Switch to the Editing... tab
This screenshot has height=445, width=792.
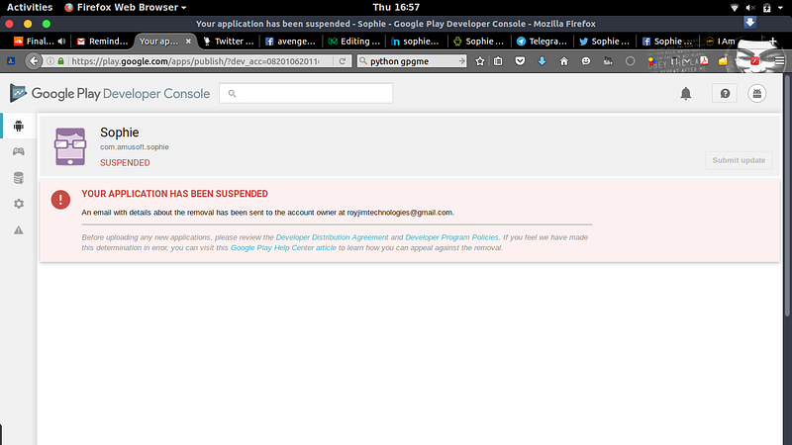click(353, 42)
